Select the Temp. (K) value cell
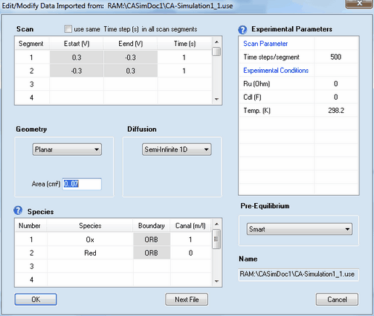The width and height of the screenshot is (374, 316). point(336,111)
